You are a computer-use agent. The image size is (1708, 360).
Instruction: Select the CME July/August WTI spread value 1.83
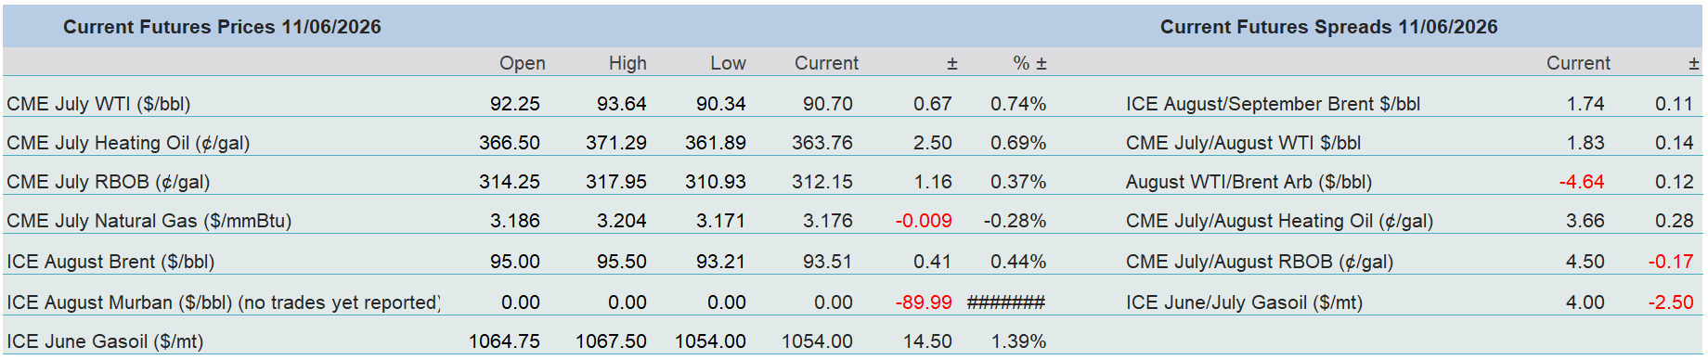point(1585,143)
